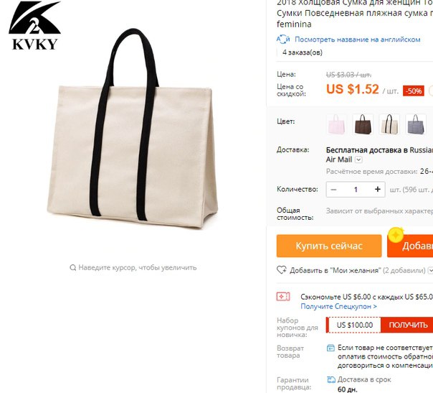433x393 pixels.
Task: Click the on-time delivery icon by Доставка в срок
Action: pyautogui.click(x=331, y=380)
